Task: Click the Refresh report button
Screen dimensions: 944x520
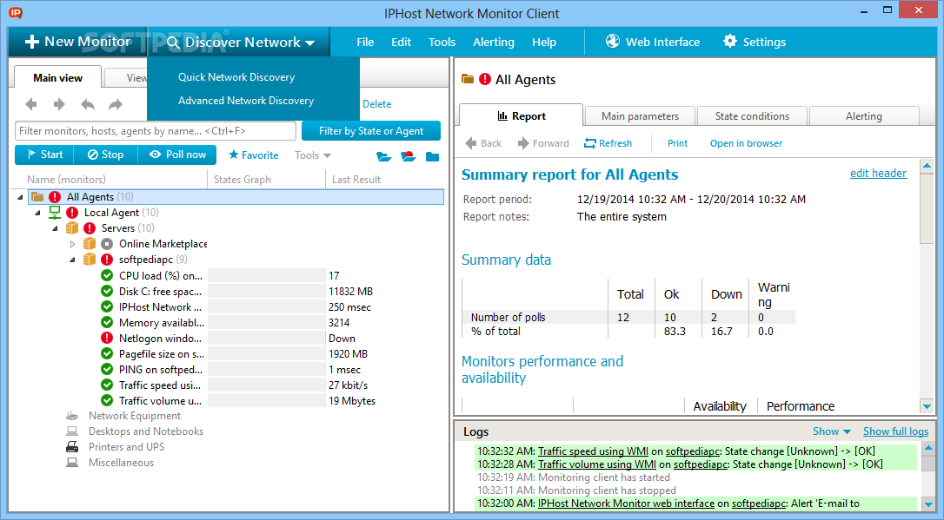Action: pyautogui.click(x=608, y=143)
